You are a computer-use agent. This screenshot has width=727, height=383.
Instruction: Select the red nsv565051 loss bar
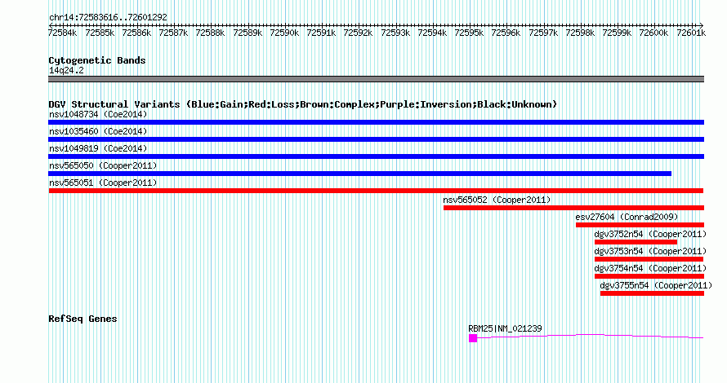[x=376, y=191]
